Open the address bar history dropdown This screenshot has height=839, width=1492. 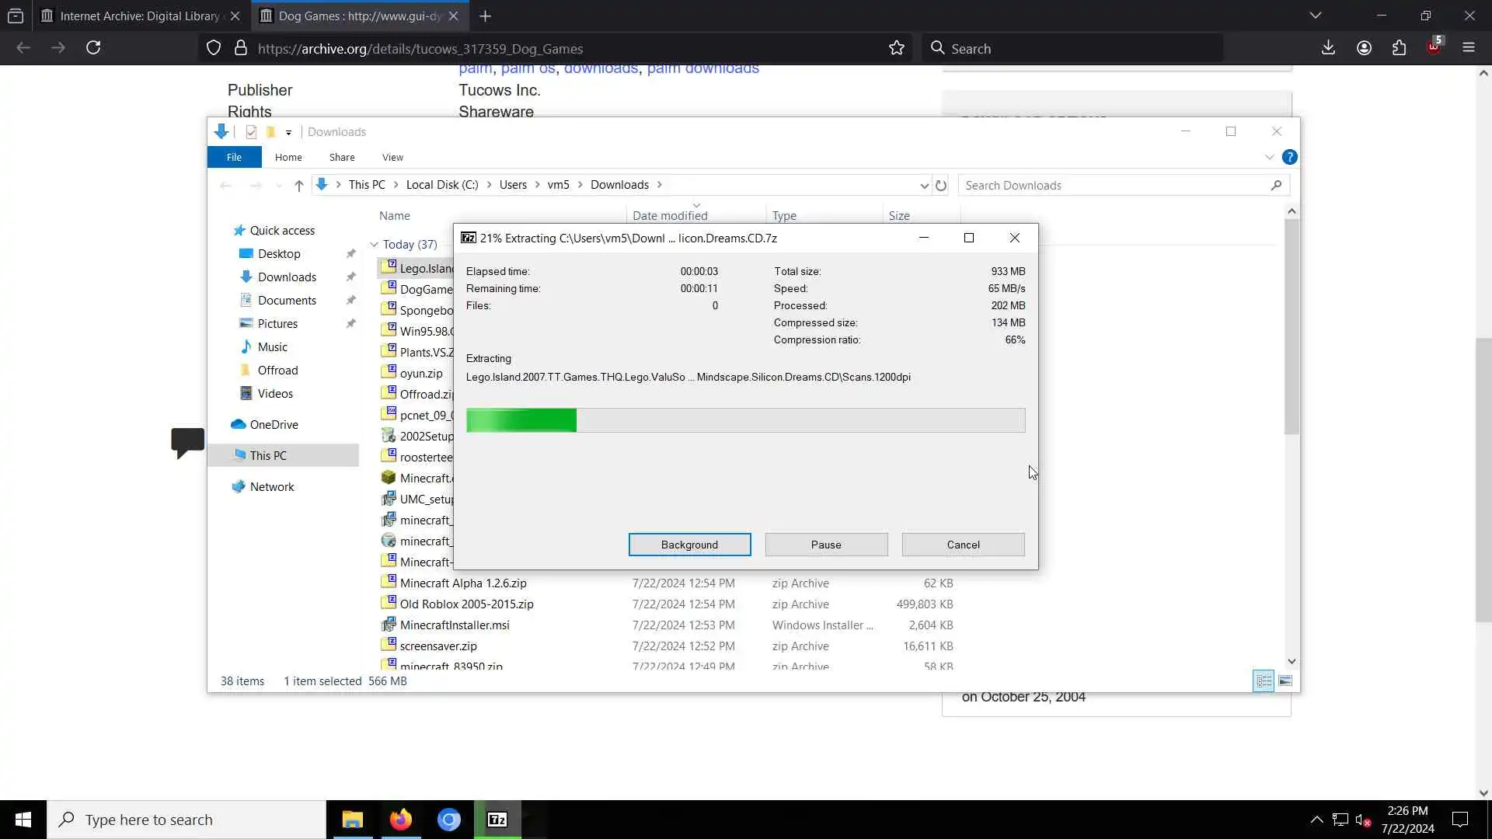coord(924,186)
